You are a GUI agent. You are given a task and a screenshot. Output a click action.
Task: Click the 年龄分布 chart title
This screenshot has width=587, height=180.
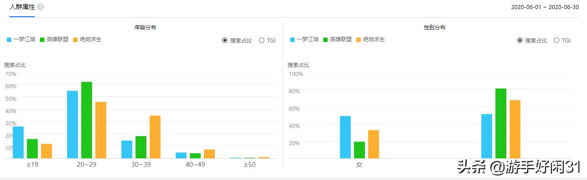click(x=146, y=28)
